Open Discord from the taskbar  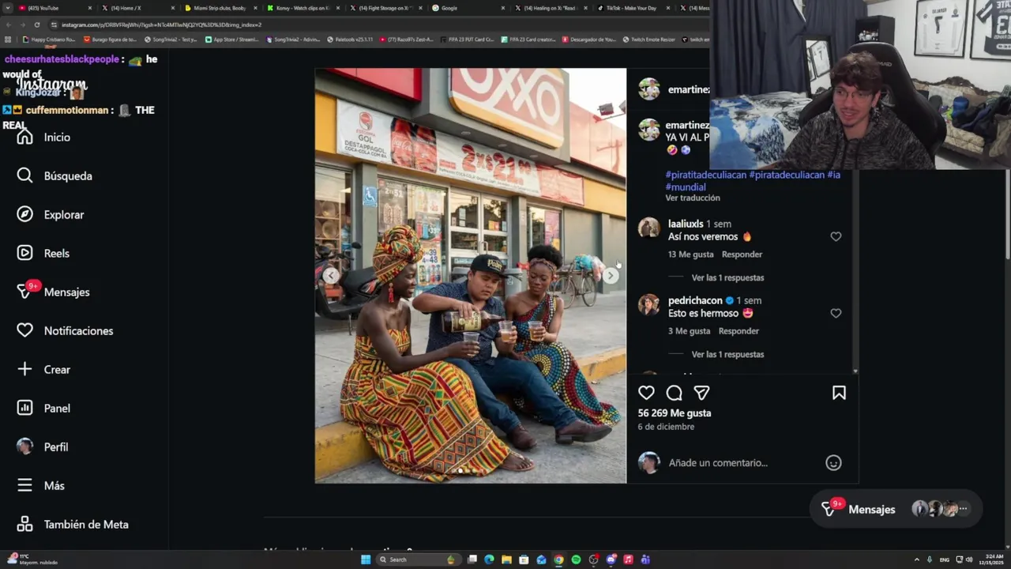point(611,560)
